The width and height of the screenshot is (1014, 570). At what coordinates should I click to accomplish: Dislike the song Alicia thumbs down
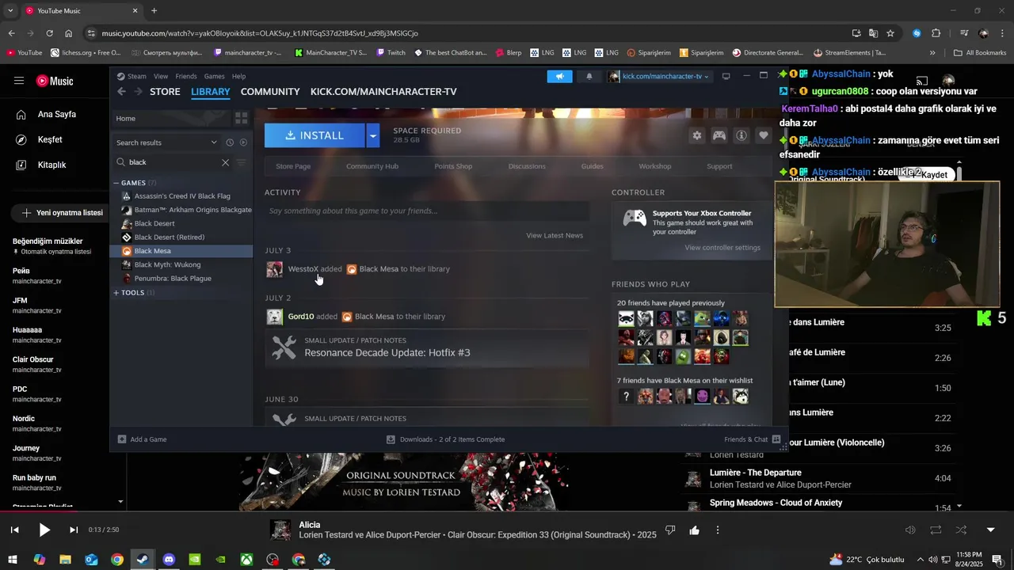670,530
